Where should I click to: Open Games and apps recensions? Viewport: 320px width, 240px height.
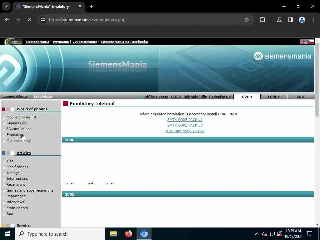30,190
